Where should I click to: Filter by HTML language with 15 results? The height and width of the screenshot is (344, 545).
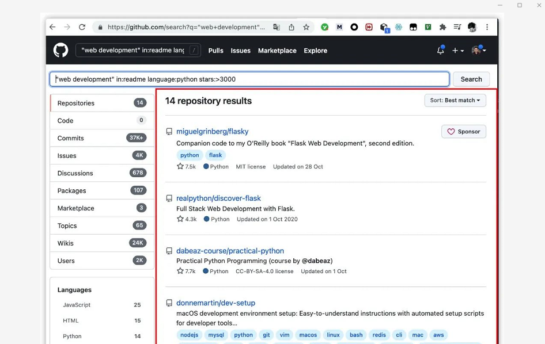pos(102,320)
